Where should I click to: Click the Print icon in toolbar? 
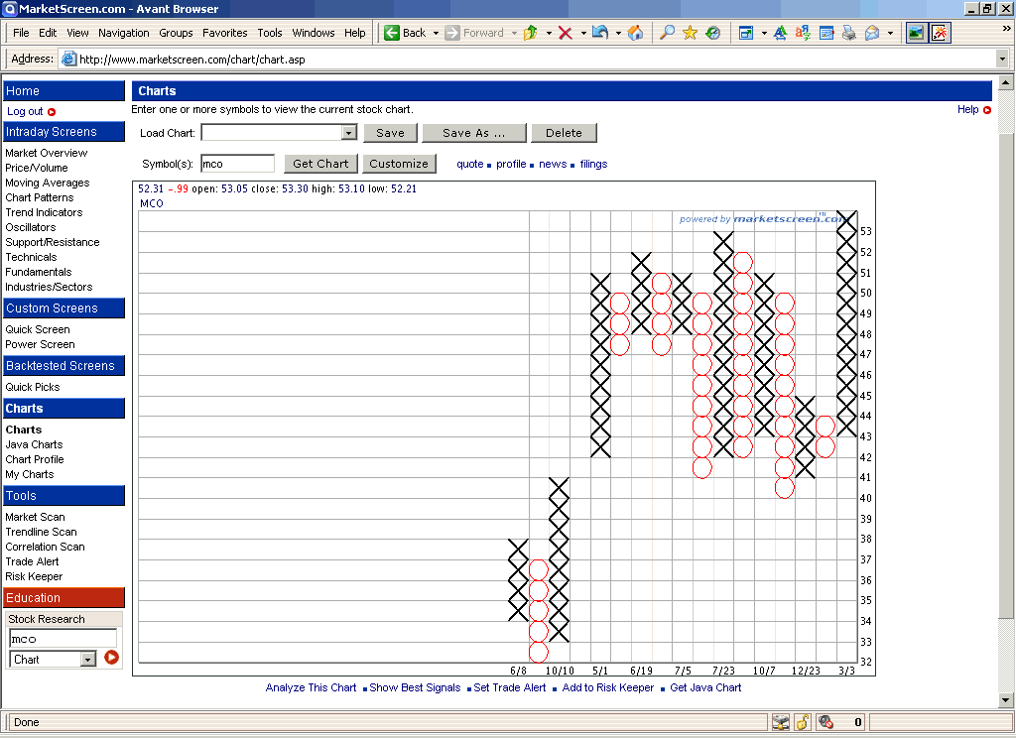click(x=849, y=33)
